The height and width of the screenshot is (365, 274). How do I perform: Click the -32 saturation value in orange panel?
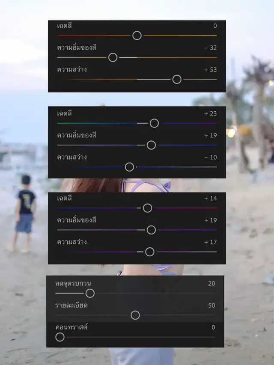point(211,48)
